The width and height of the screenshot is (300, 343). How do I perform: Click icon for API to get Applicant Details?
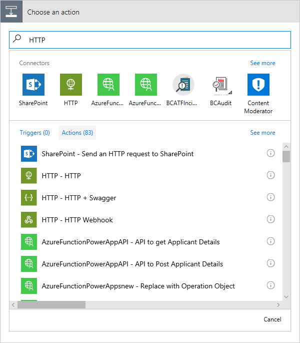(29, 242)
